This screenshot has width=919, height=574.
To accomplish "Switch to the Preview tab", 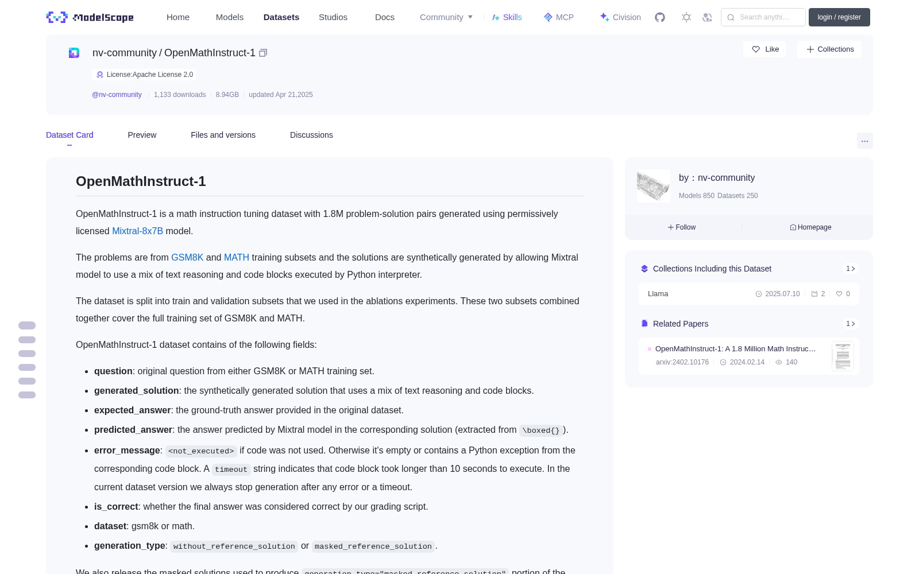I will (x=142, y=135).
